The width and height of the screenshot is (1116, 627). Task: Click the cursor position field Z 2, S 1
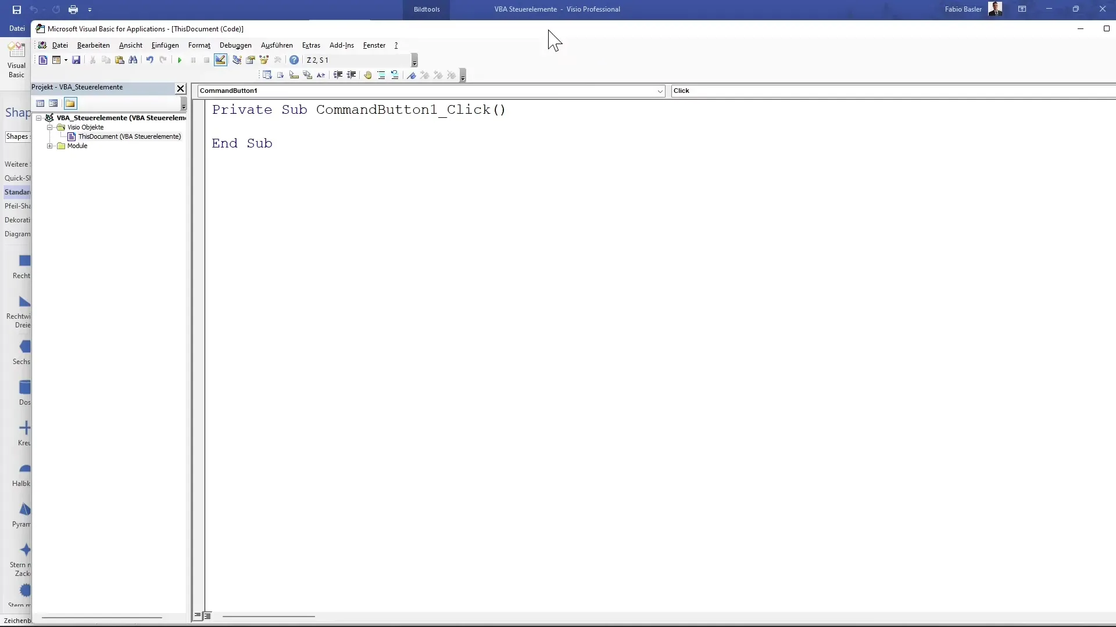[x=357, y=60]
